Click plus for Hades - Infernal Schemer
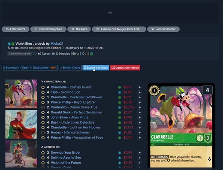Screen dimensions: 223x170 tap(140, 133)
